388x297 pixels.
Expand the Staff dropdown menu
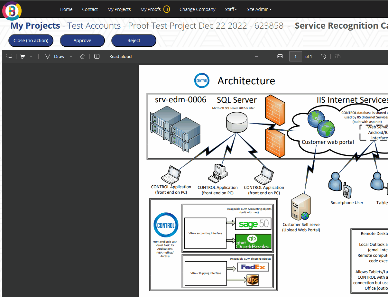coord(231,9)
